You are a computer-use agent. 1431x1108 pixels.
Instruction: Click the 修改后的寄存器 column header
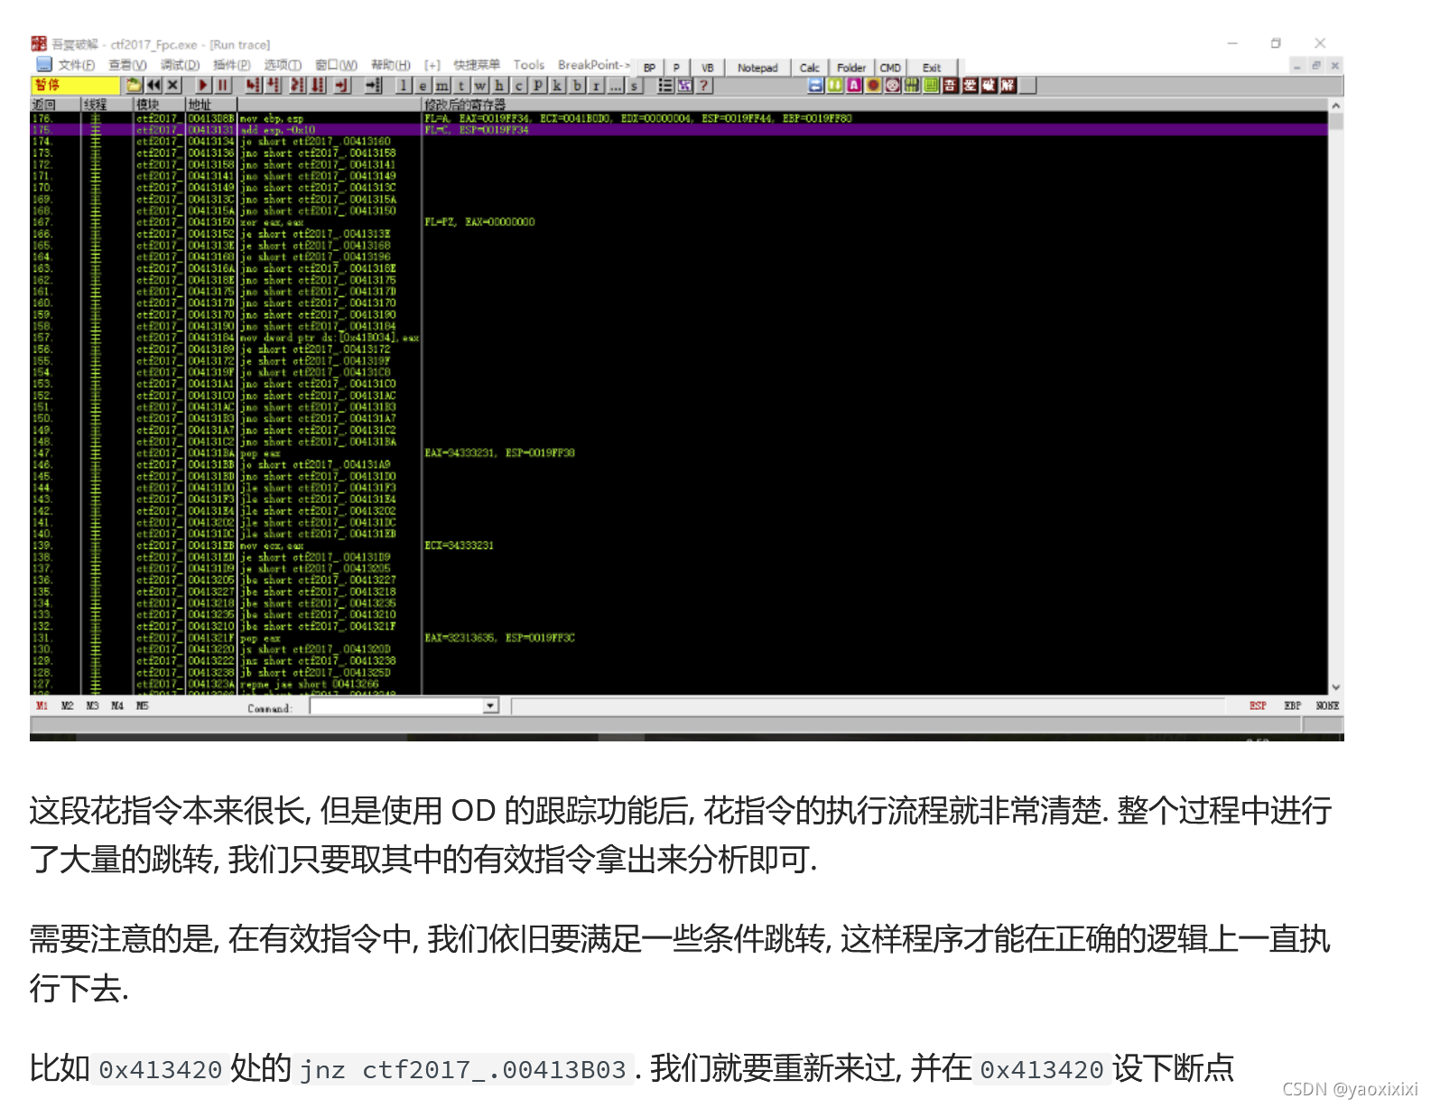pyautogui.click(x=874, y=105)
